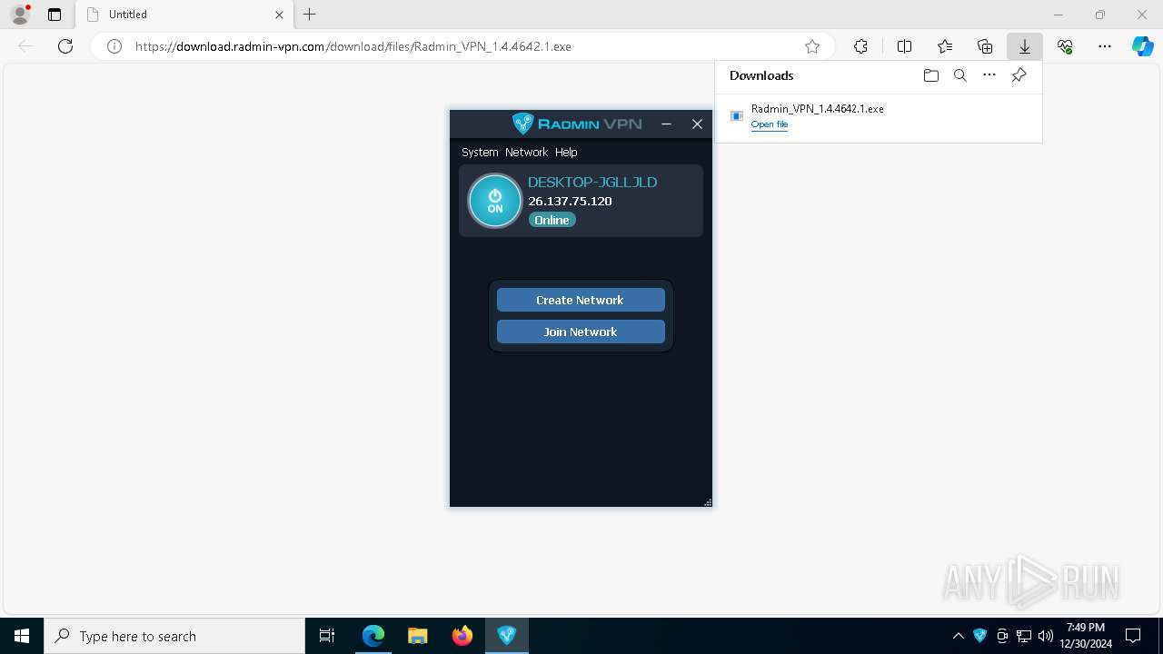Open Favorites list in Edge toolbar

(x=945, y=46)
